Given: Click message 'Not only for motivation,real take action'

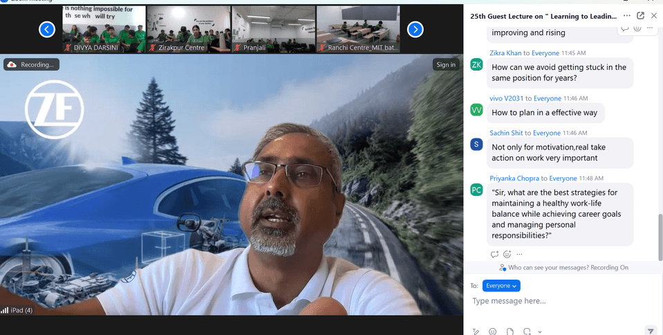Looking at the screenshot, I should [560, 152].
